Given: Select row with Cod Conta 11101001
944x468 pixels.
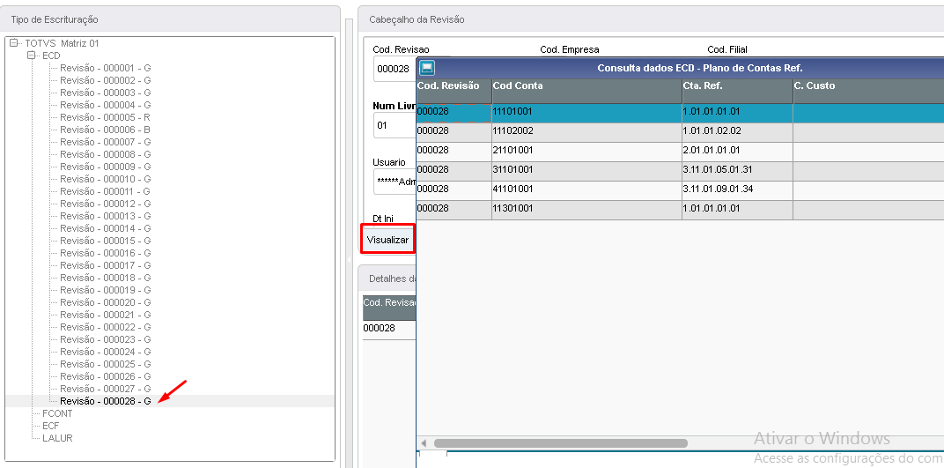Looking at the screenshot, I should (x=681, y=113).
